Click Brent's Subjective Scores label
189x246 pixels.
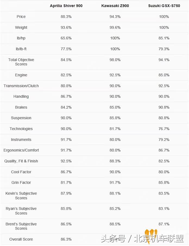pyautogui.click(x=21, y=226)
